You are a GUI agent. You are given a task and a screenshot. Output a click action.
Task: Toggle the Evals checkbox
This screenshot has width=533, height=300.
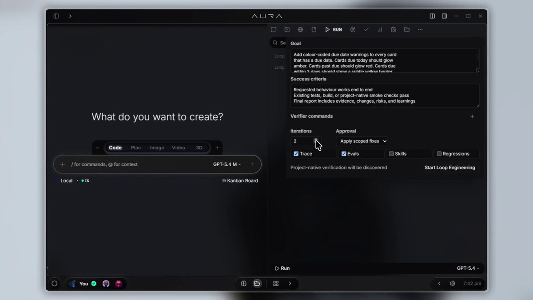tap(344, 154)
